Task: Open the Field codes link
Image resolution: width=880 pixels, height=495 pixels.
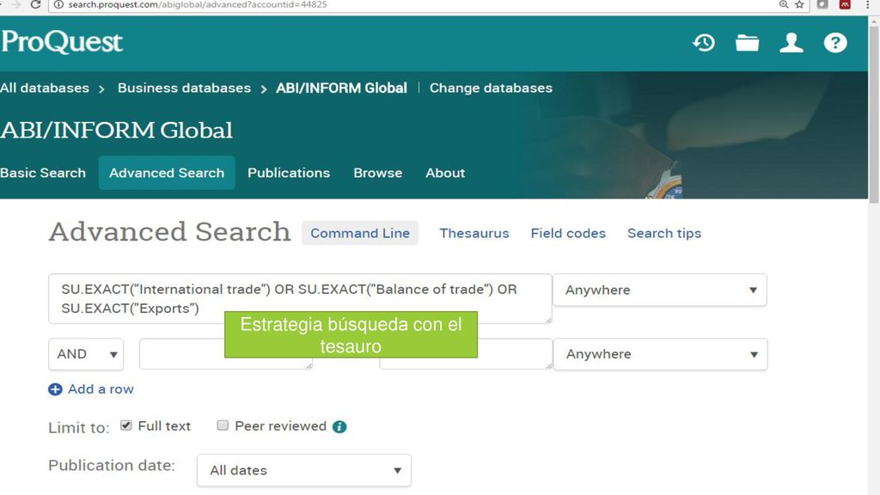Action: (x=568, y=233)
